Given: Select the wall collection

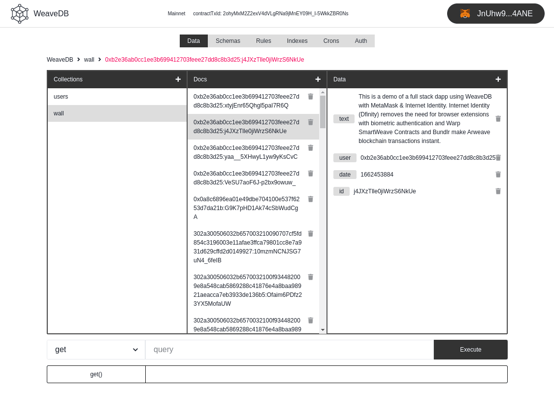Looking at the screenshot, I should point(117,113).
